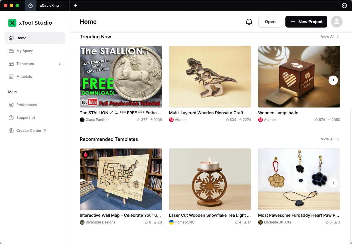Click the user profile avatar
Viewport: 352px width, 244px height.
pyautogui.click(x=337, y=22)
